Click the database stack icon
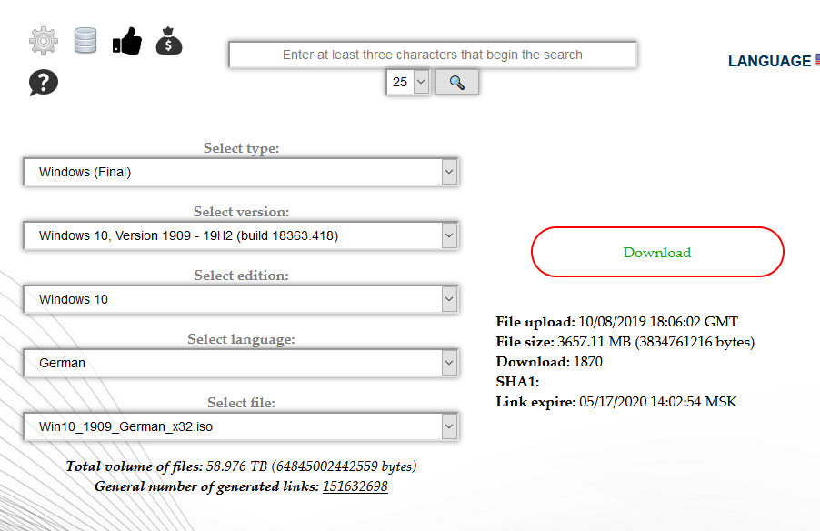The height and width of the screenshot is (531, 820). click(85, 41)
